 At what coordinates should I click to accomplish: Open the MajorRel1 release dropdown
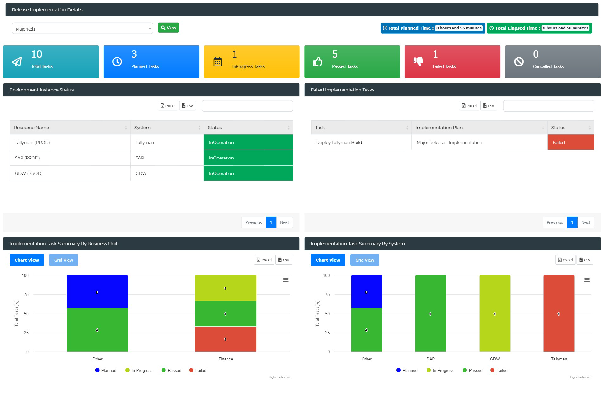pos(83,28)
